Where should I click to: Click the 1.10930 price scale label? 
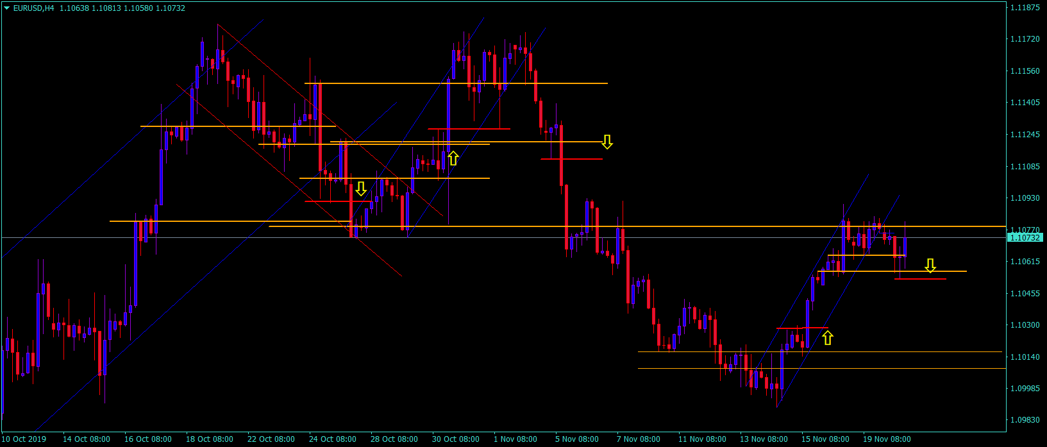tap(1025, 198)
